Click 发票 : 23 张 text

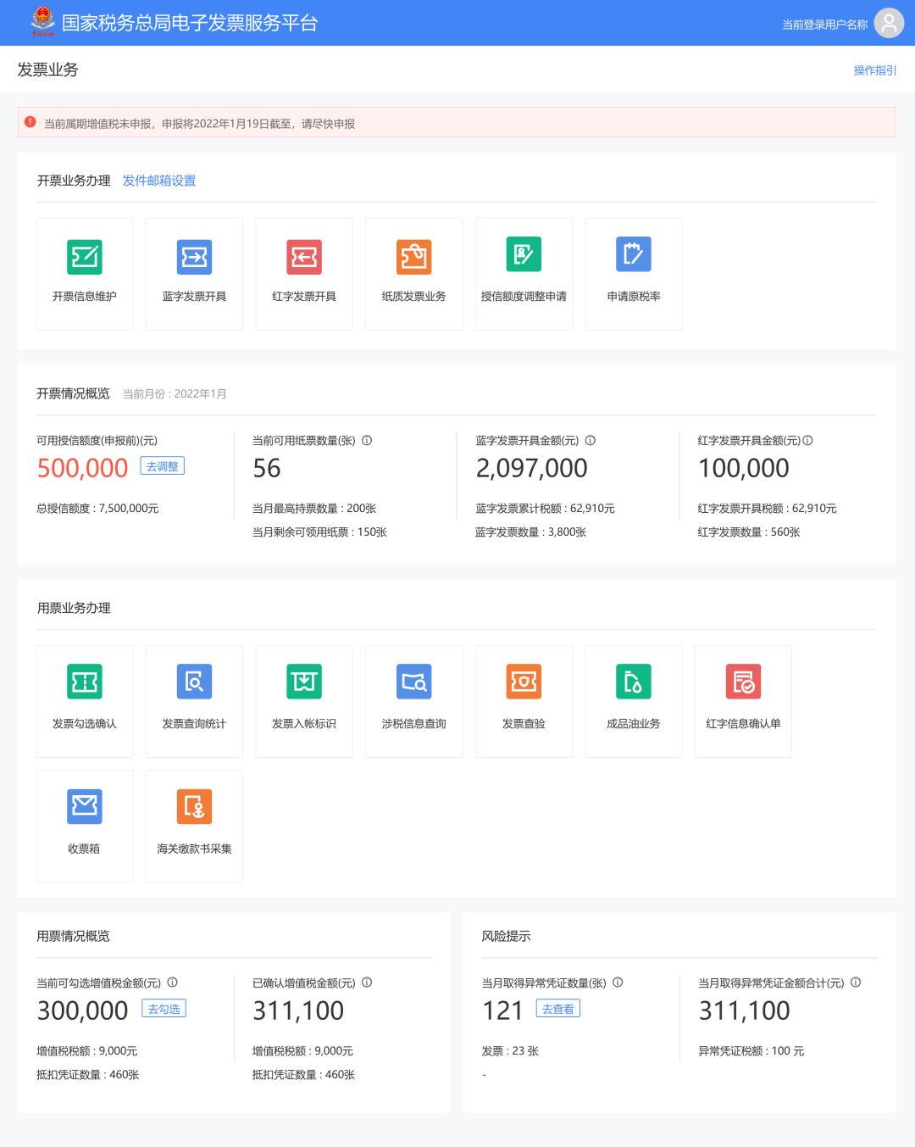[510, 1051]
